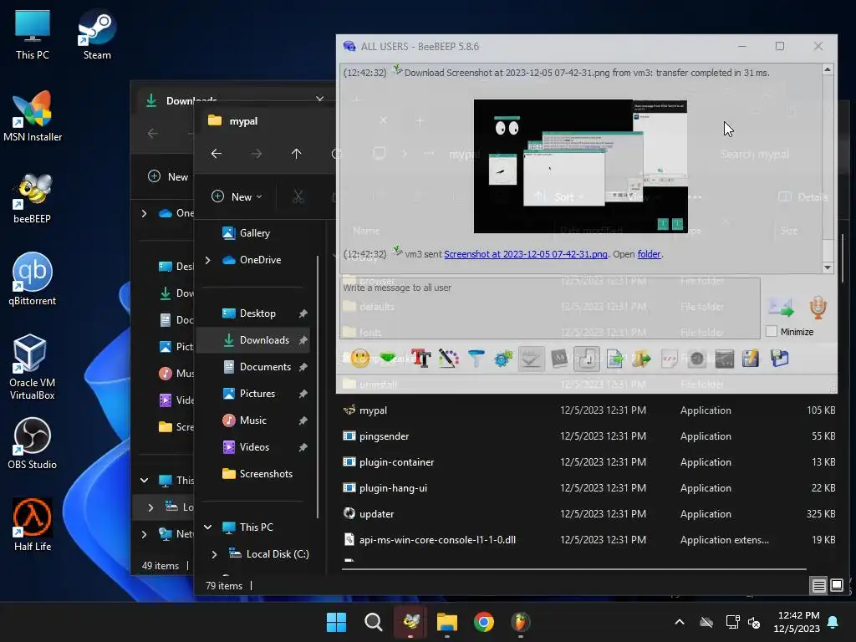Image resolution: width=856 pixels, height=642 pixels.
Task: Click the save chat notepad-pencil icon
Action: (752, 359)
